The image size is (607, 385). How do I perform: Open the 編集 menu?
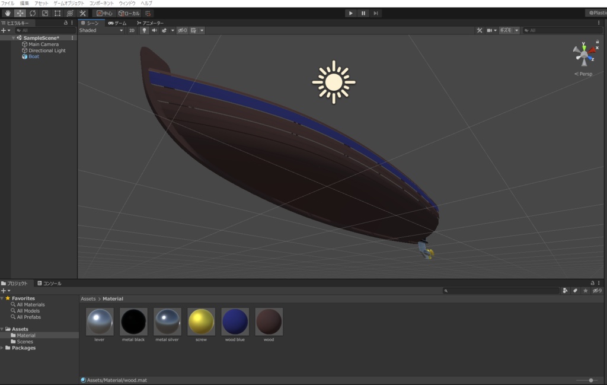pos(24,3)
